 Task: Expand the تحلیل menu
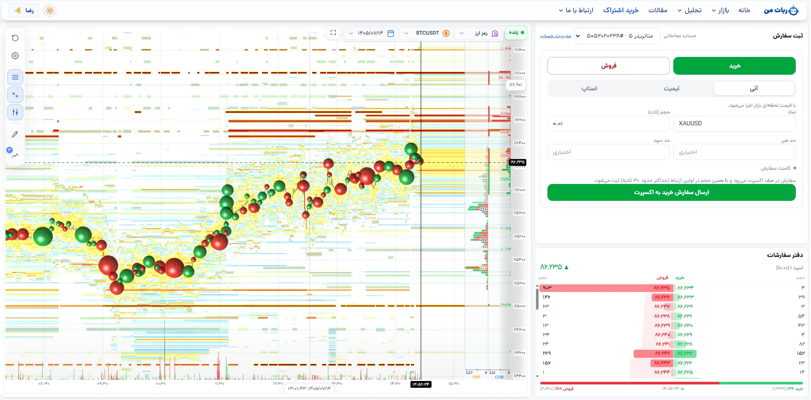pyautogui.click(x=689, y=10)
